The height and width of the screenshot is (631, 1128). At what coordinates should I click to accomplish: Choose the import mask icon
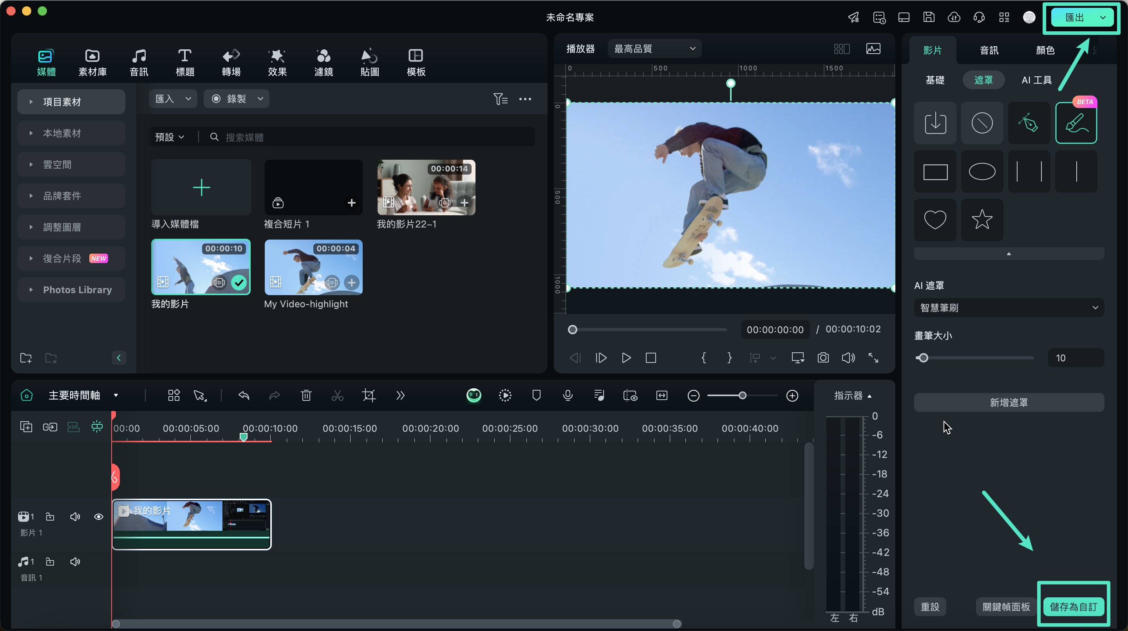pyautogui.click(x=935, y=123)
